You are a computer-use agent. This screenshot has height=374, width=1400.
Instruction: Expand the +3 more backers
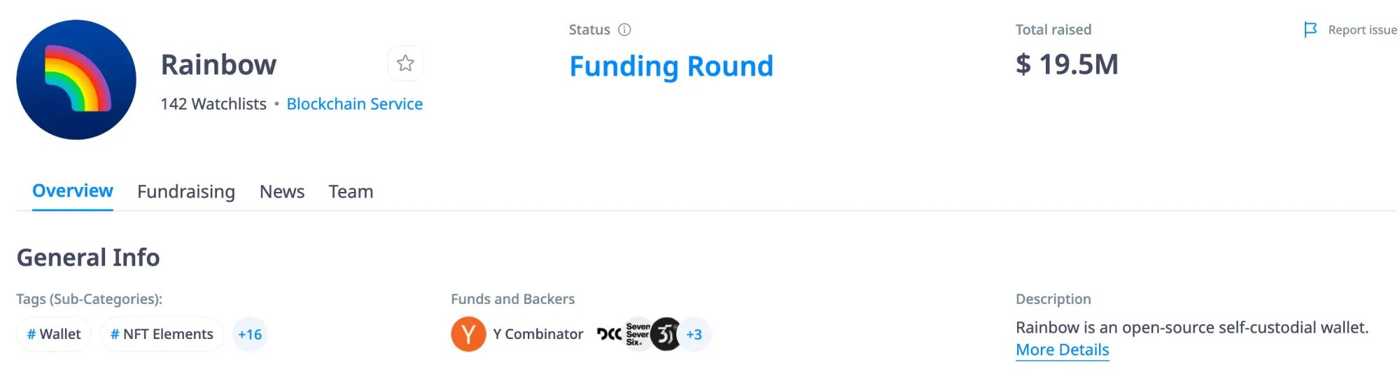tap(694, 334)
